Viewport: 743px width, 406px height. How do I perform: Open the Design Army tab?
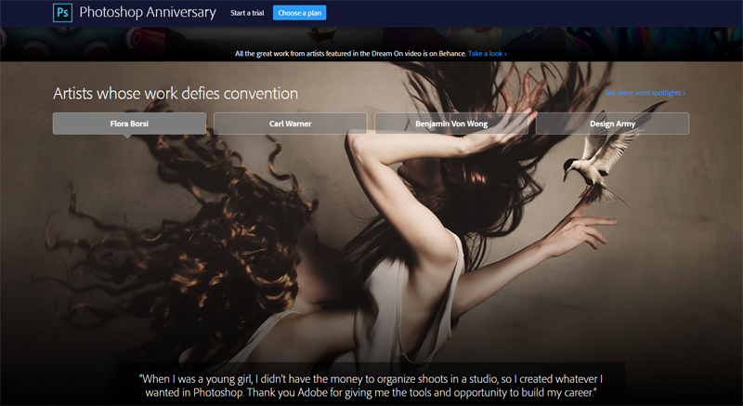click(x=612, y=124)
